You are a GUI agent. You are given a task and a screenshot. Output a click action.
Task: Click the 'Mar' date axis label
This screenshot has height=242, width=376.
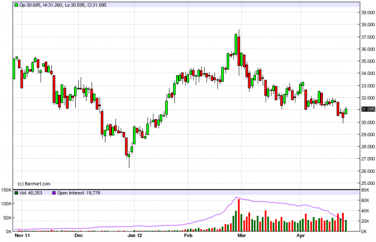(242, 236)
